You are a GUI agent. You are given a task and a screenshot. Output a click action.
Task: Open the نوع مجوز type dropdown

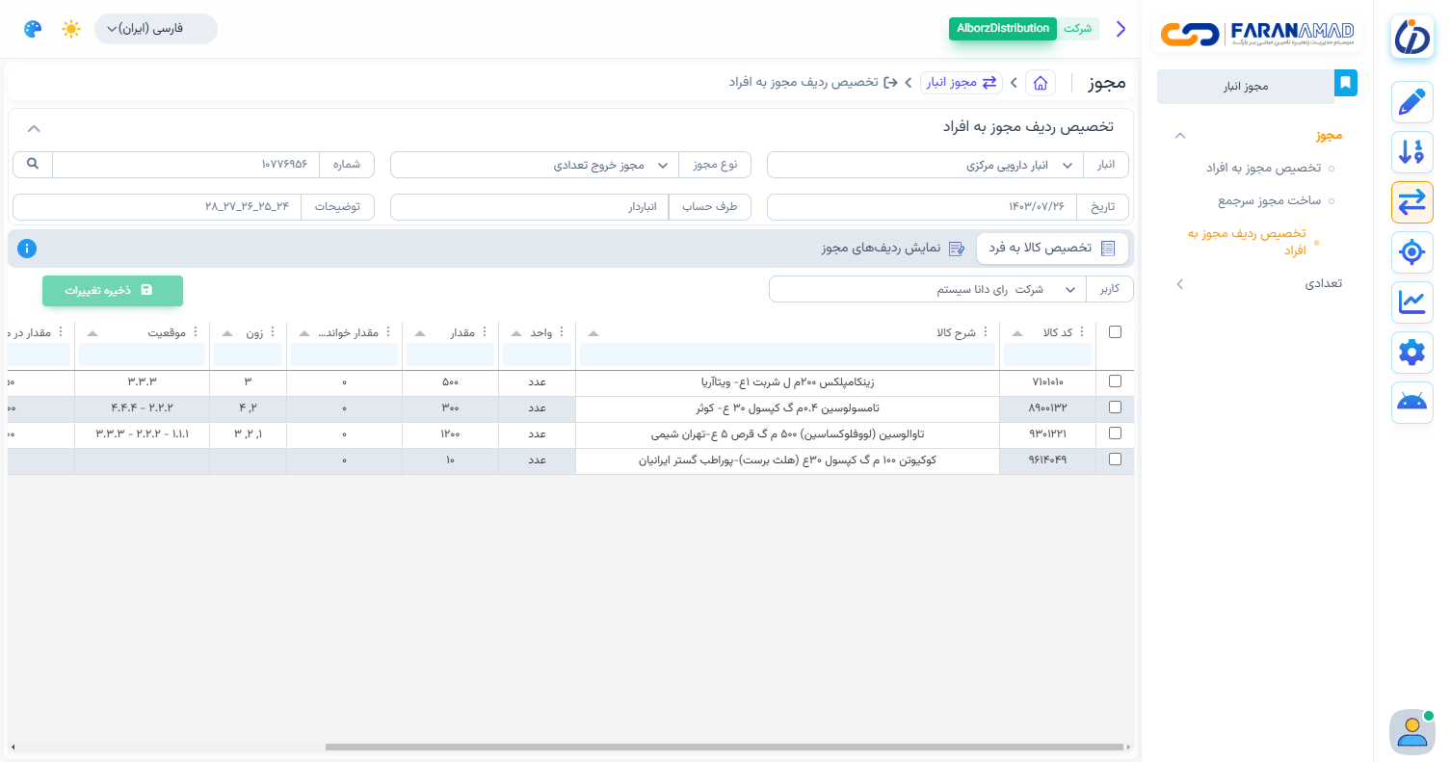[535, 165]
